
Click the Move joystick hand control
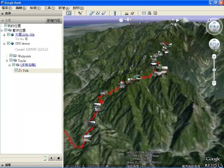point(214,44)
